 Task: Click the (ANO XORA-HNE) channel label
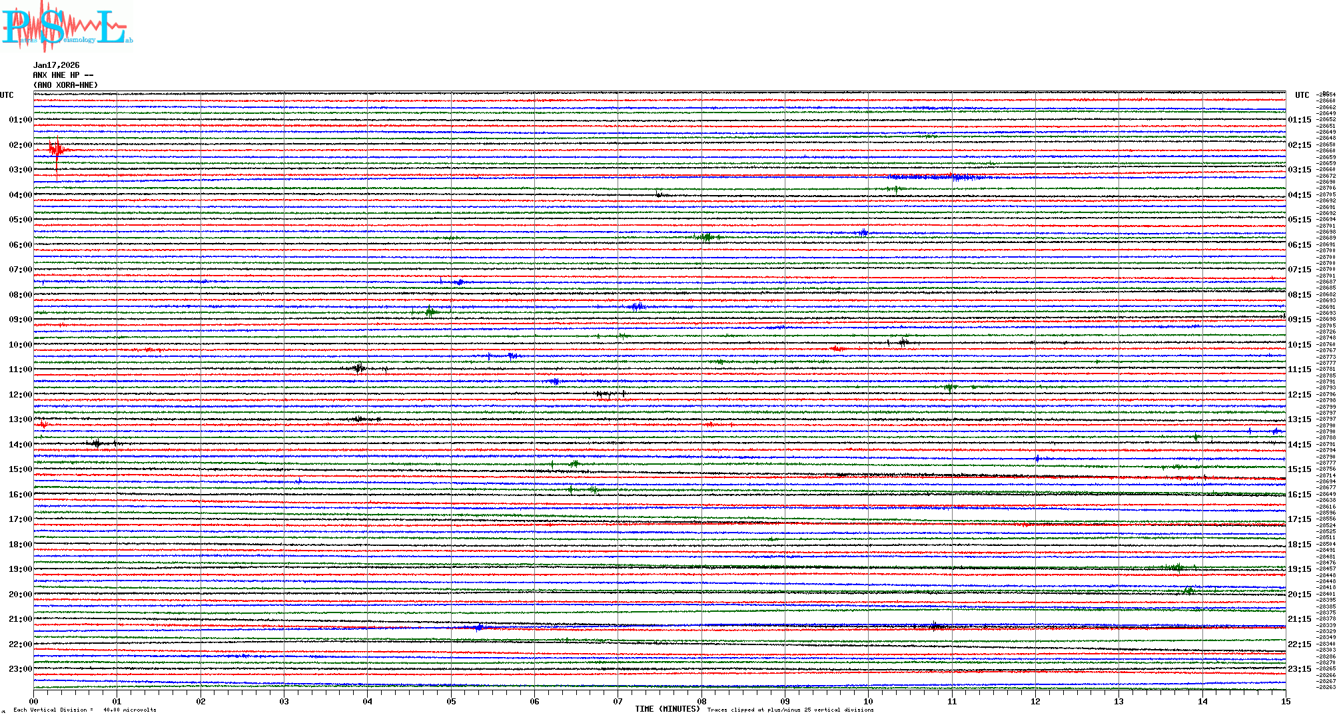point(66,85)
